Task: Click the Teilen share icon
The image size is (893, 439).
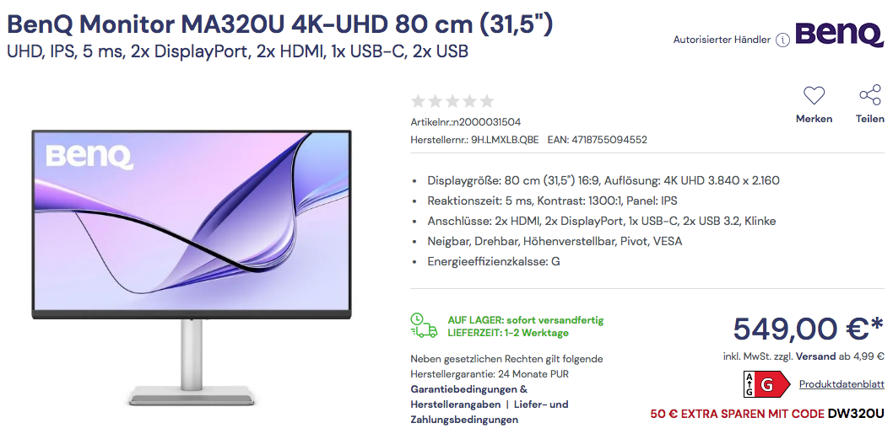Action: 869,95
